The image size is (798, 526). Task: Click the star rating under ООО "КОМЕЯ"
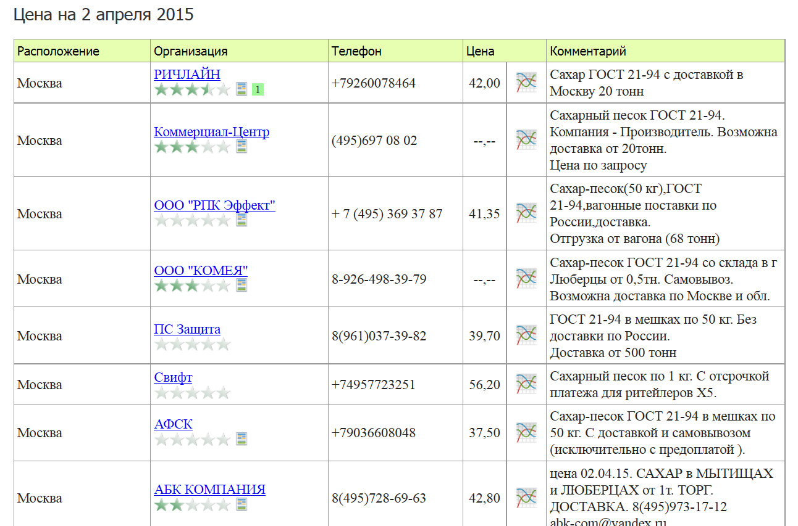[x=192, y=286]
